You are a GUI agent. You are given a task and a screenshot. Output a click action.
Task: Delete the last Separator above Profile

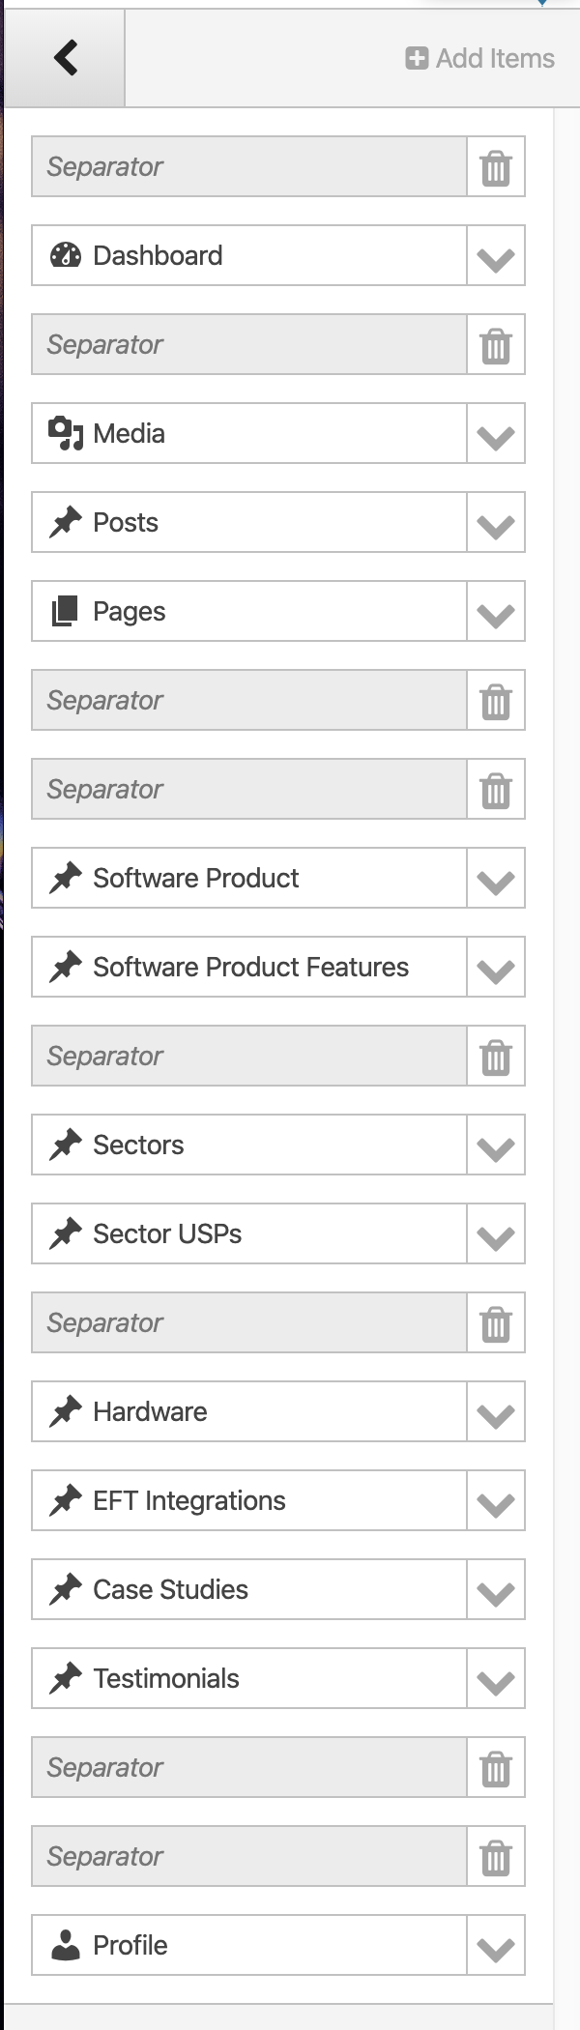point(496,1857)
